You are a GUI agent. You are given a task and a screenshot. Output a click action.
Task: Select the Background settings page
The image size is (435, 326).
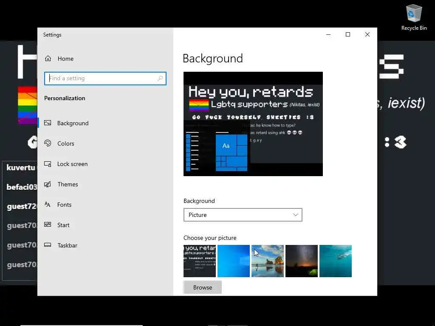pos(73,123)
